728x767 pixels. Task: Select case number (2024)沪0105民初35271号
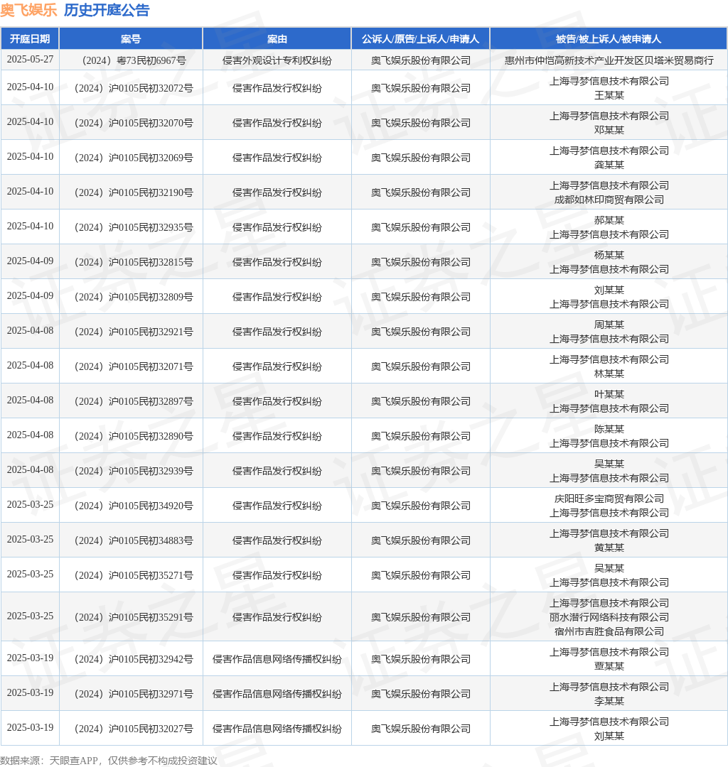pyautogui.click(x=134, y=575)
